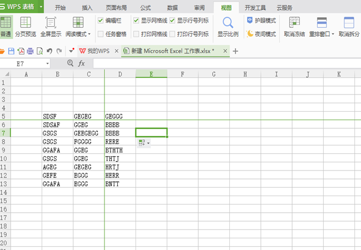361x250 pixels.
Task: Click 取消拆分 remove split icon
Action: (x=349, y=27)
